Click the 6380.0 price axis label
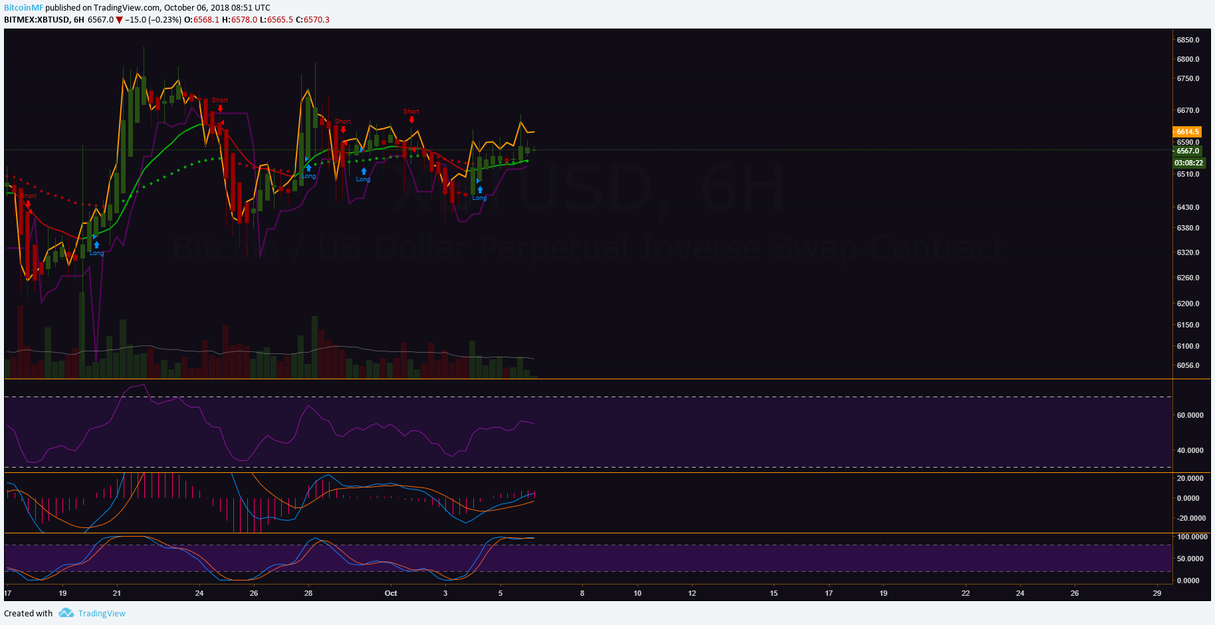The width and height of the screenshot is (1215, 625). [x=1188, y=228]
